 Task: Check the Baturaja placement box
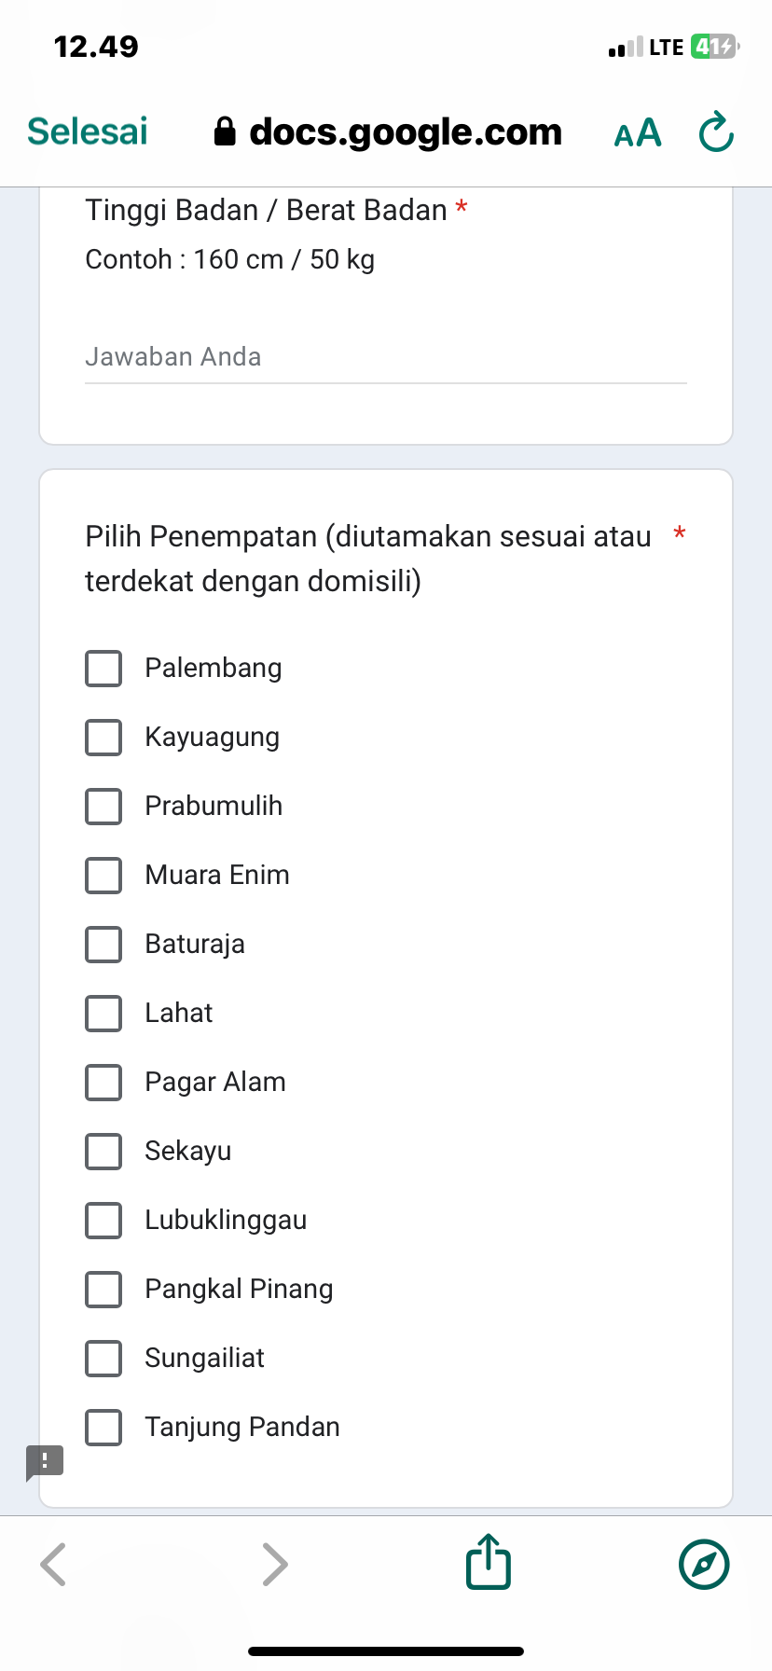[103, 945]
